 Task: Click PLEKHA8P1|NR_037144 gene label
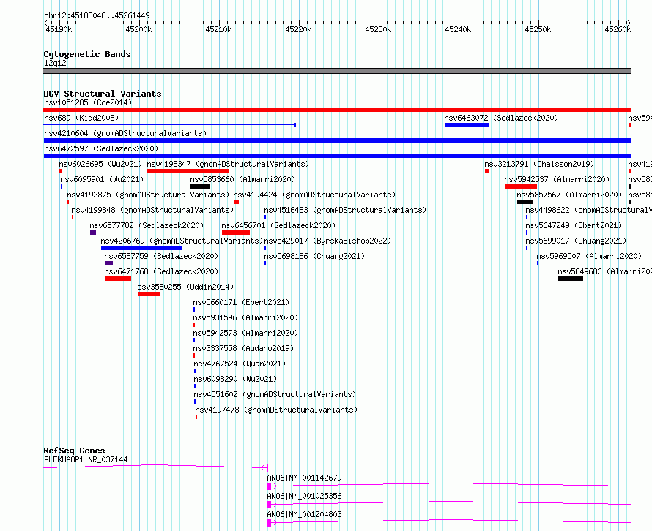(x=86, y=459)
